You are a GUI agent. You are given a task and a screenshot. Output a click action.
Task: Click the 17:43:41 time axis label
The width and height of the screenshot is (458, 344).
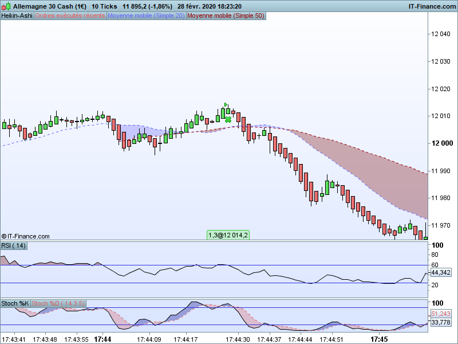(x=13, y=339)
